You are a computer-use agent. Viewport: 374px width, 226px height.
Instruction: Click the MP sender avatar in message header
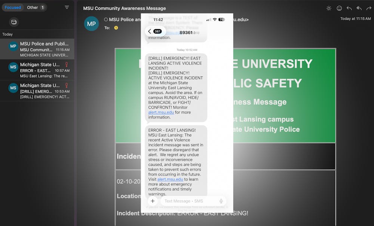pos(92,23)
